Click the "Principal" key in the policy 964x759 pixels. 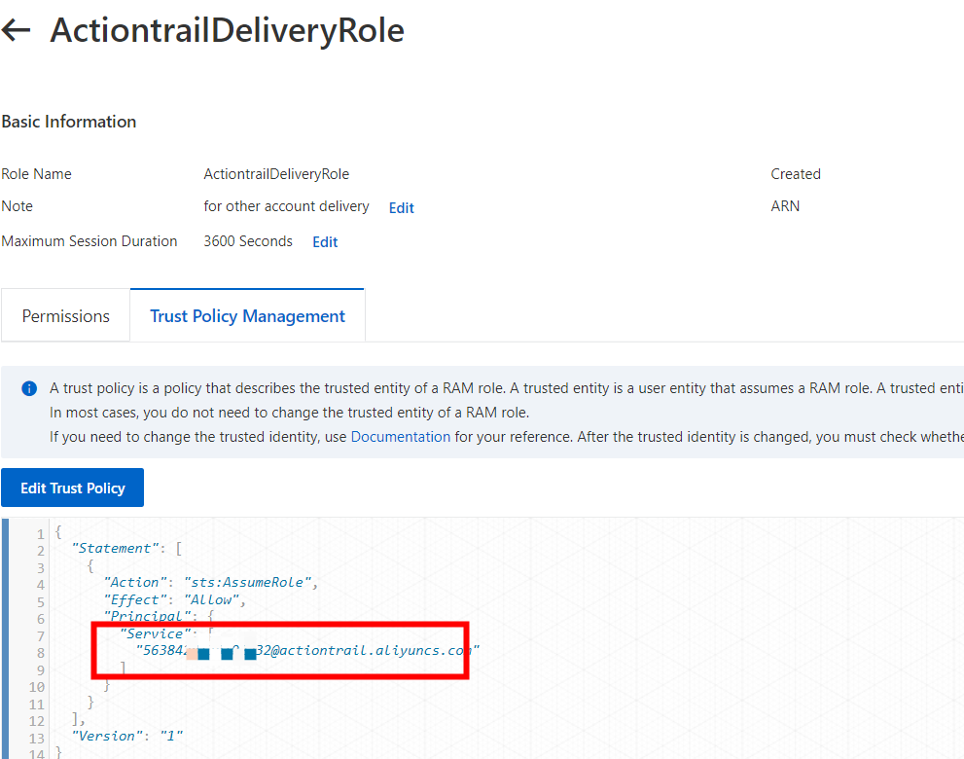pyautogui.click(x=148, y=616)
